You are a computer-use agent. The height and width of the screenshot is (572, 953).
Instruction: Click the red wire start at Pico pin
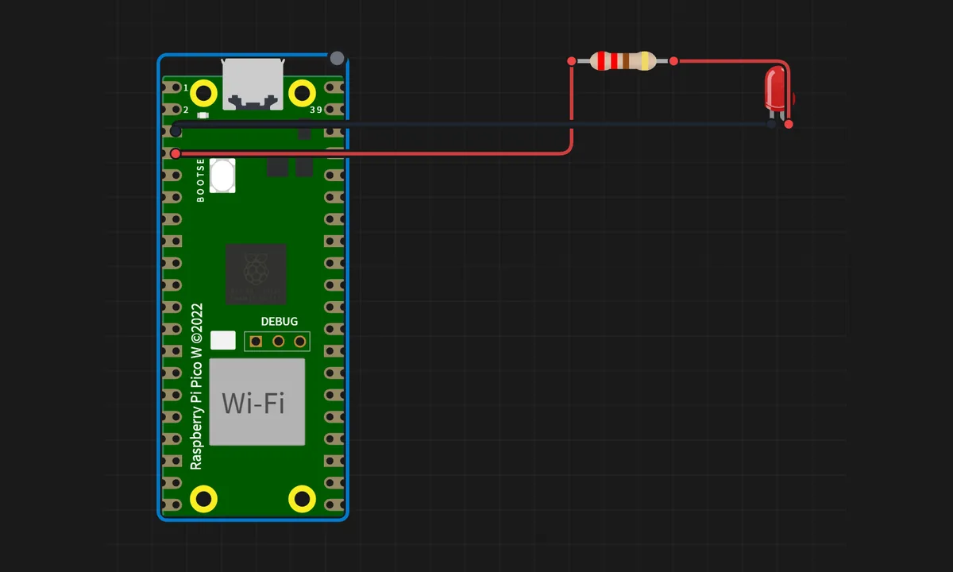[176, 153]
